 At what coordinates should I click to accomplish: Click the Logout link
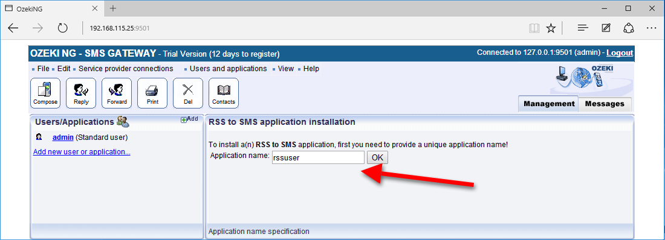click(x=620, y=53)
